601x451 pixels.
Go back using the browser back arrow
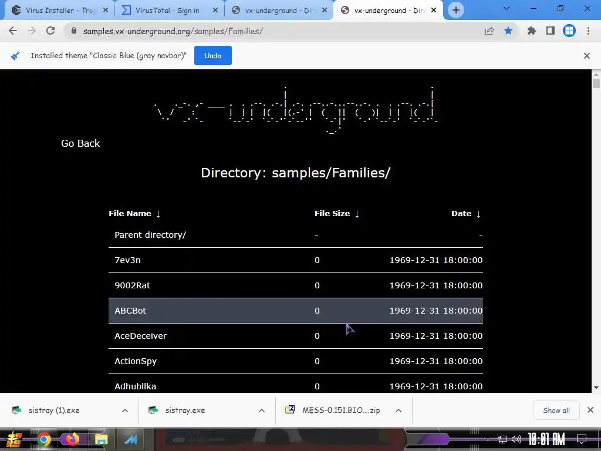coord(13,31)
